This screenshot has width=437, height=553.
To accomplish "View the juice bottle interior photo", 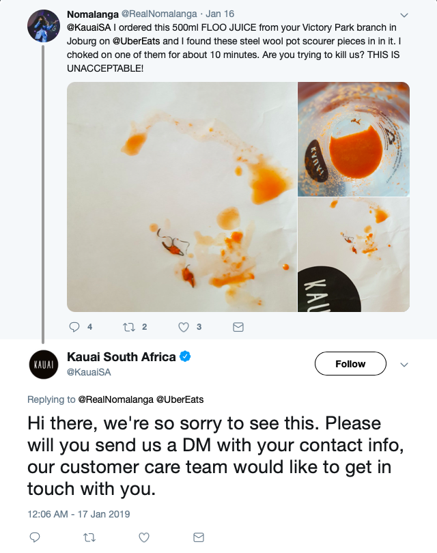I will pos(354,139).
